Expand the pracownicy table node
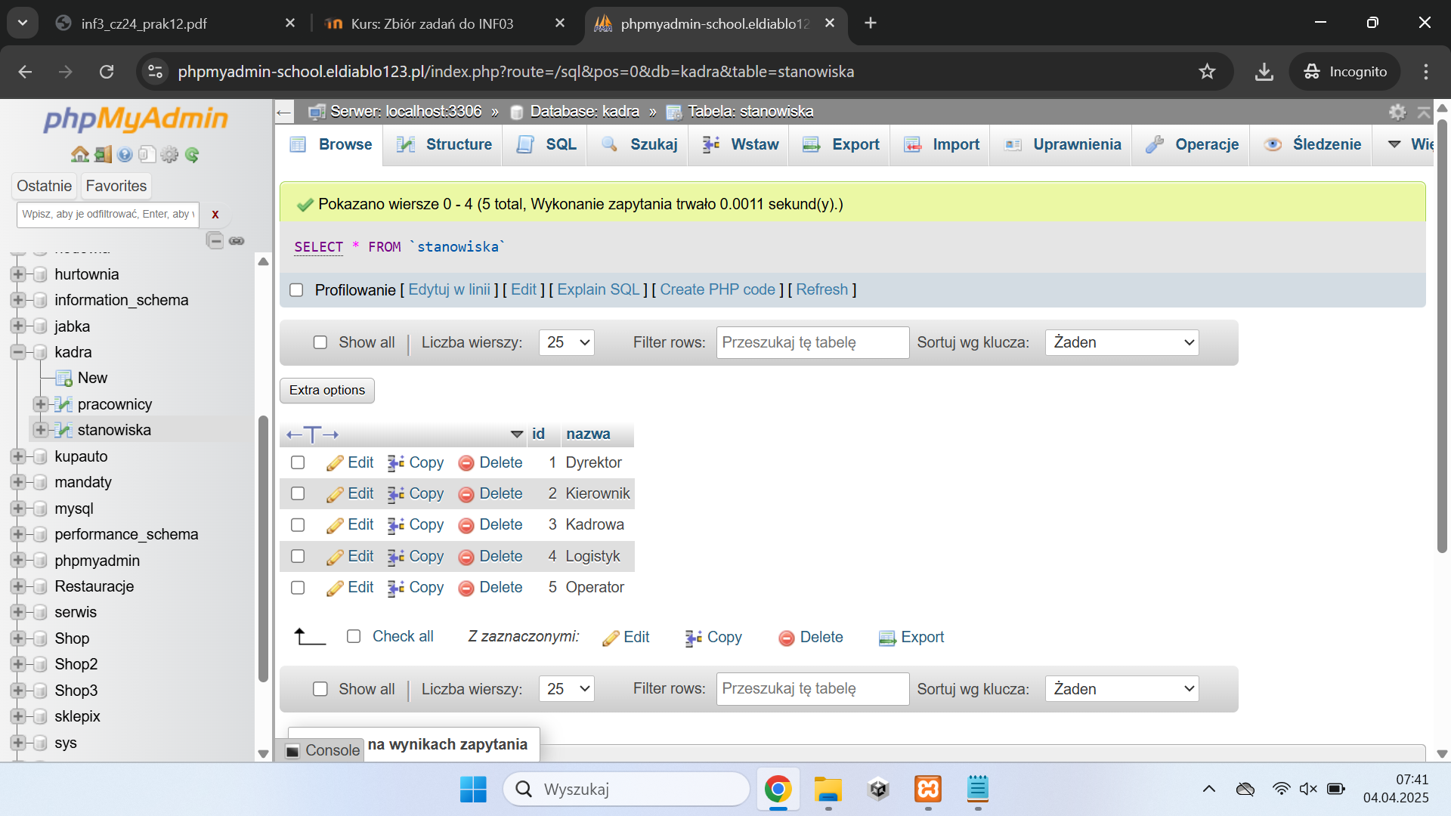Image resolution: width=1451 pixels, height=816 pixels. [x=41, y=404]
